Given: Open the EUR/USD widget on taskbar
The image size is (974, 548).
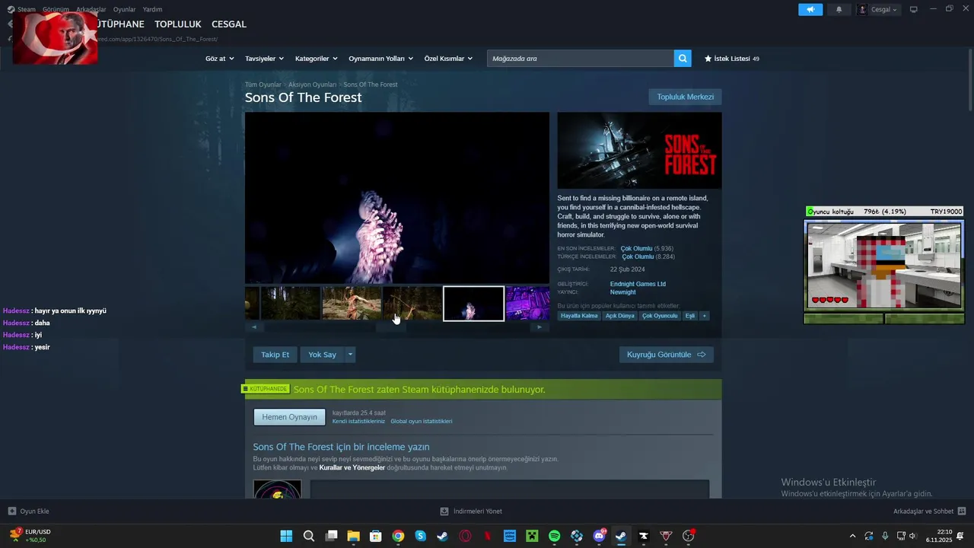Looking at the screenshot, I should [x=30, y=536].
